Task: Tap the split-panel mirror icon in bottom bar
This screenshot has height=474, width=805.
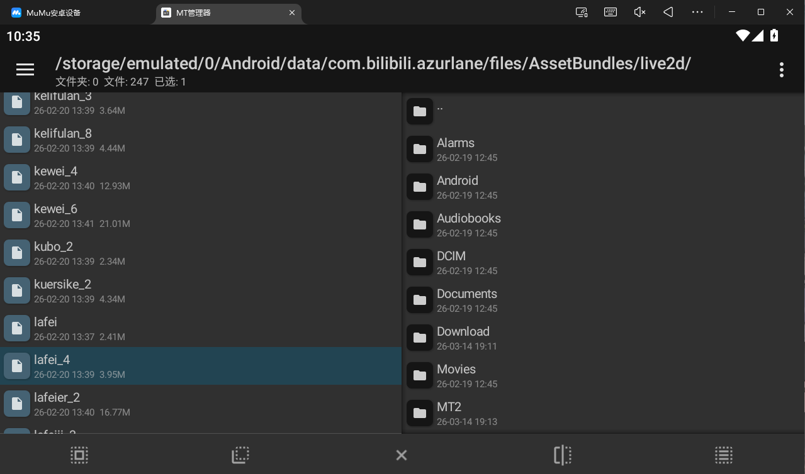Action: tap(563, 455)
